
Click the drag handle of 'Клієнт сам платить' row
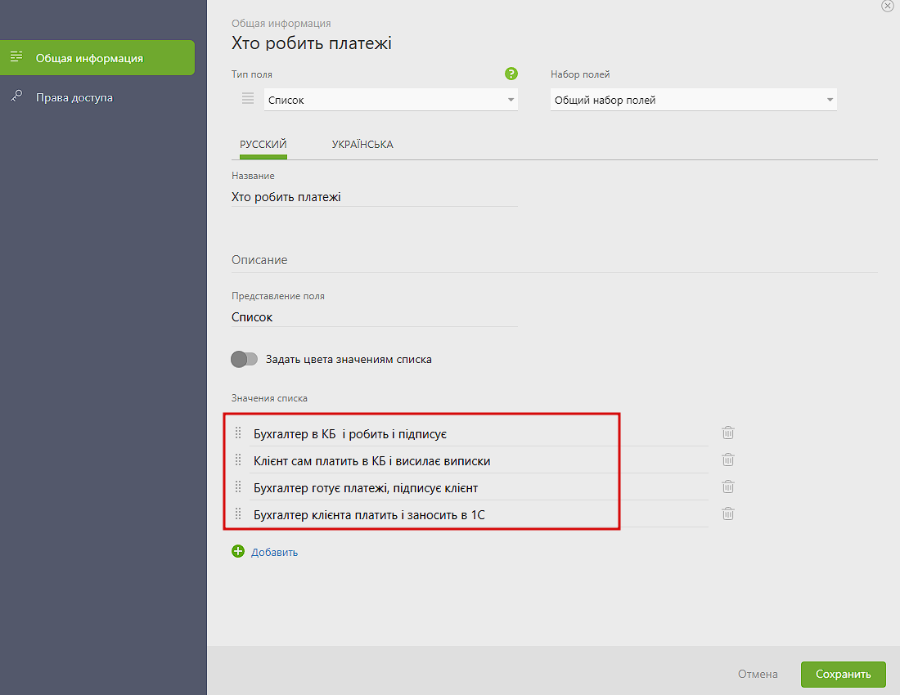tap(238, 460)
